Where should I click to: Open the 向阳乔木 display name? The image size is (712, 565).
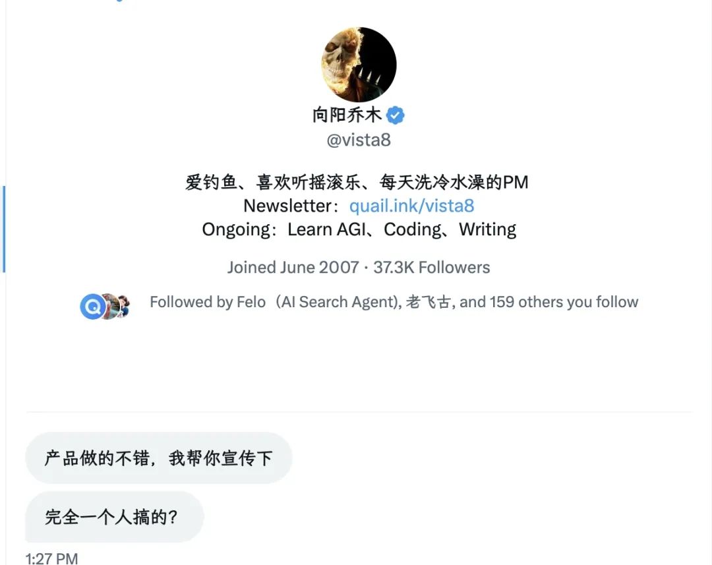(347, 115)
